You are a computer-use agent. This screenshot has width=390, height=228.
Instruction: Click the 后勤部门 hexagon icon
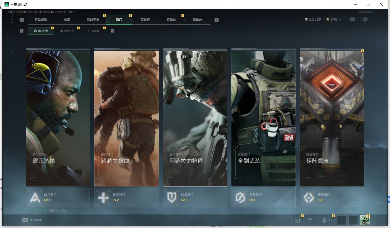pos(240,197)
